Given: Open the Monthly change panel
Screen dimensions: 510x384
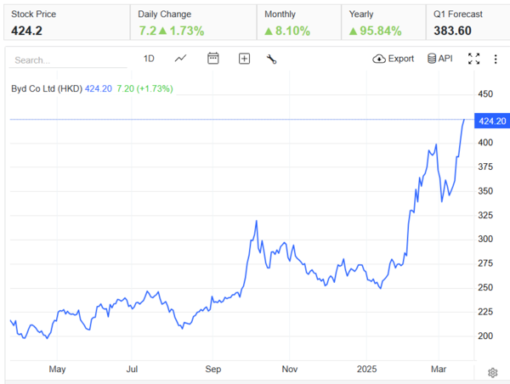Looking at the screenshot, I should pyautogui.click(x=298, y=23).
